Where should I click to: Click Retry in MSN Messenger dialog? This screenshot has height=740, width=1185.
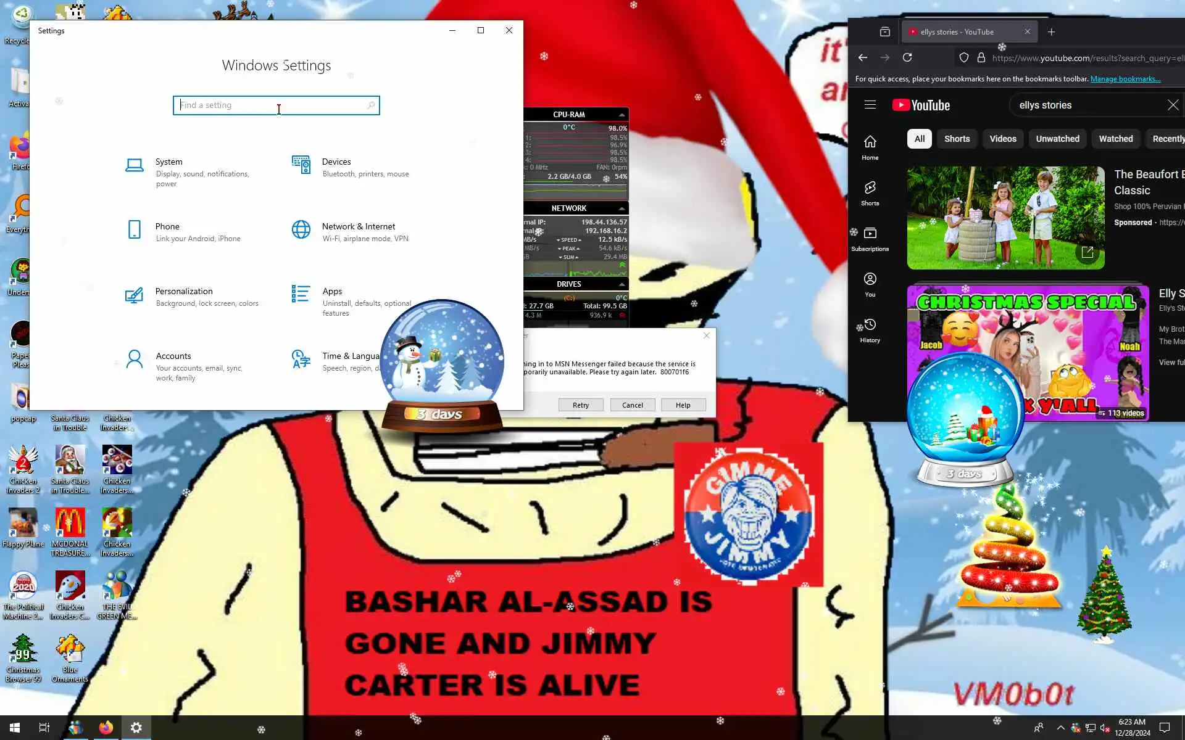tap(580, 405)
